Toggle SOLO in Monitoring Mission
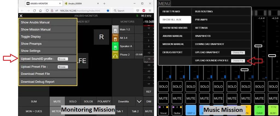Screen dimensions: 280x116 click(73, 101)
